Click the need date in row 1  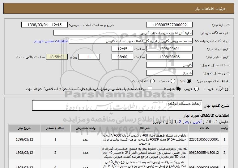click(24, 139)
